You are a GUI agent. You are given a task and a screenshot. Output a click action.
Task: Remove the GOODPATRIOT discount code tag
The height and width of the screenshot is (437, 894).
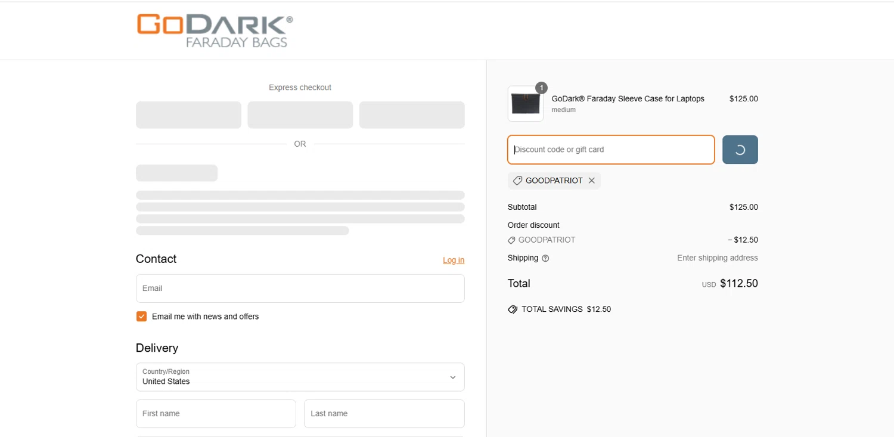click(592, 181)
